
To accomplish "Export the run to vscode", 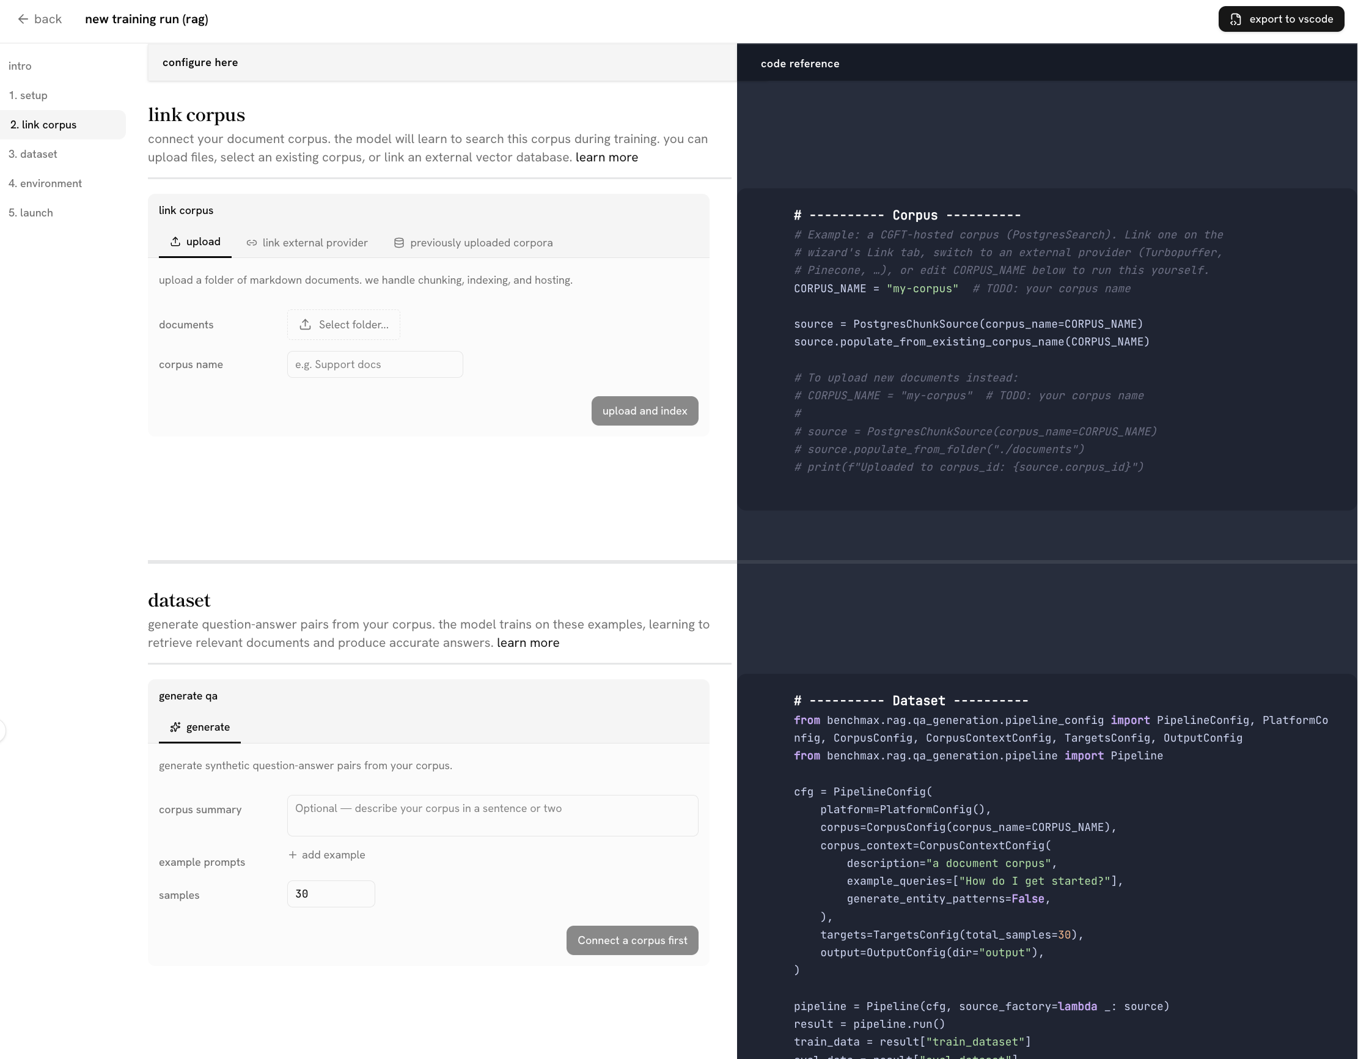I will (1281, 20).
